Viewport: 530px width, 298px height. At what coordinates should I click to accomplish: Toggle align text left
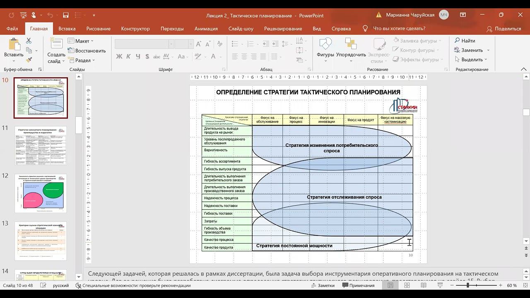(235, 56)
